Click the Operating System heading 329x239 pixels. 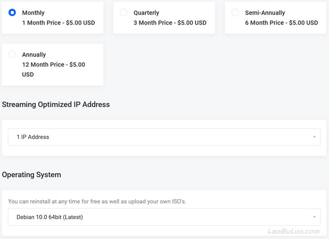[x=31, y=175]
